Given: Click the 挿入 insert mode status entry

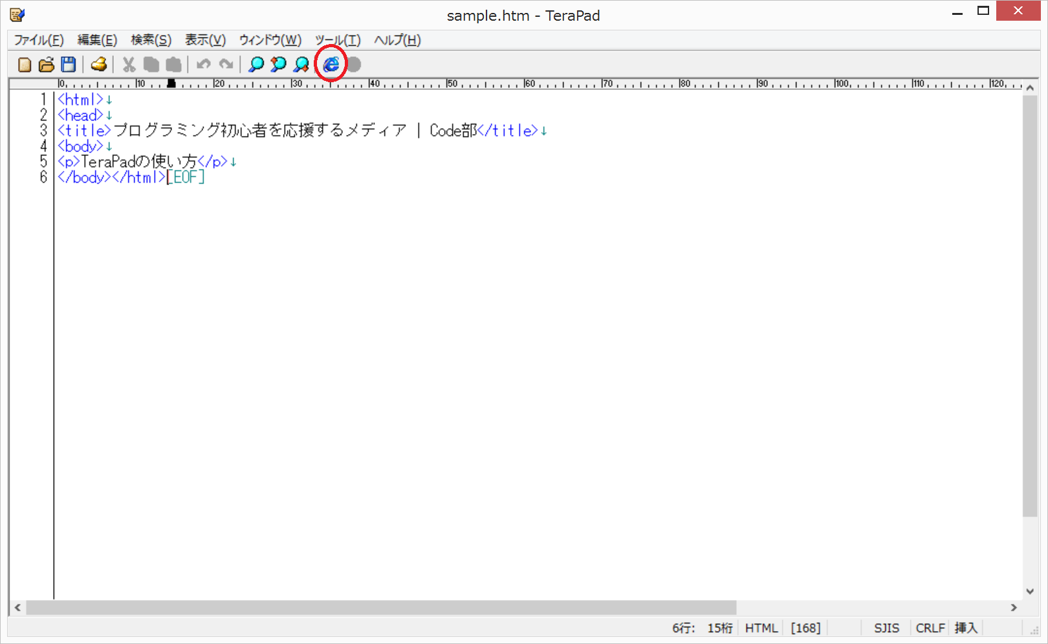Looking at the screenshot, I should point(966,628).
